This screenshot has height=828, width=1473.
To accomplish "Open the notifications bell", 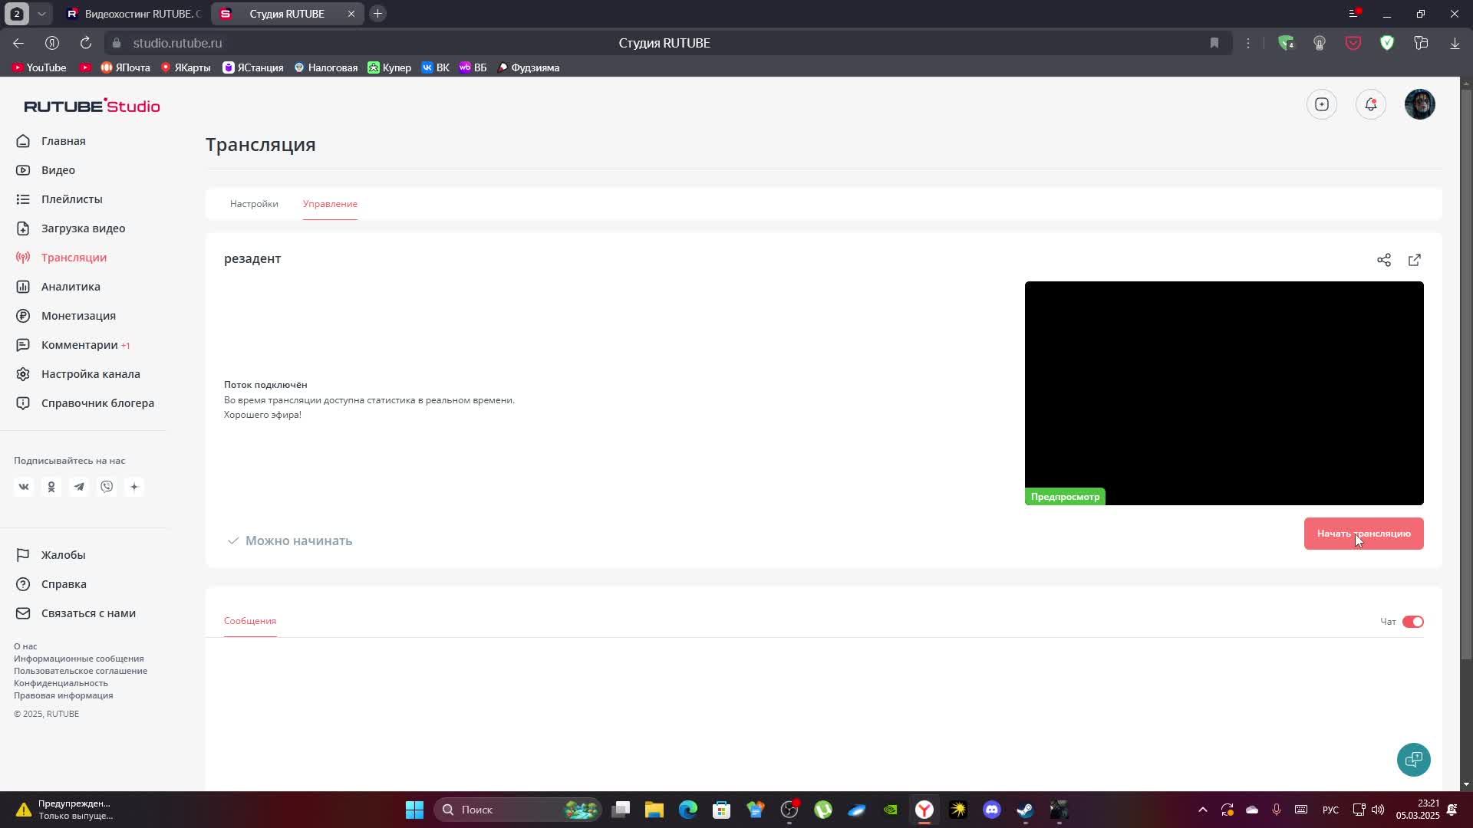I will (1371, 104).
